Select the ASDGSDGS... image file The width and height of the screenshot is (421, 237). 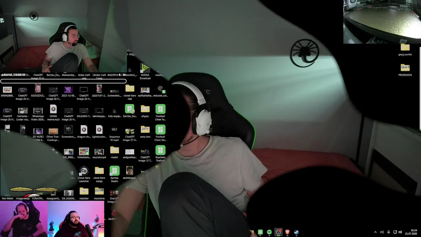(38, 91)
